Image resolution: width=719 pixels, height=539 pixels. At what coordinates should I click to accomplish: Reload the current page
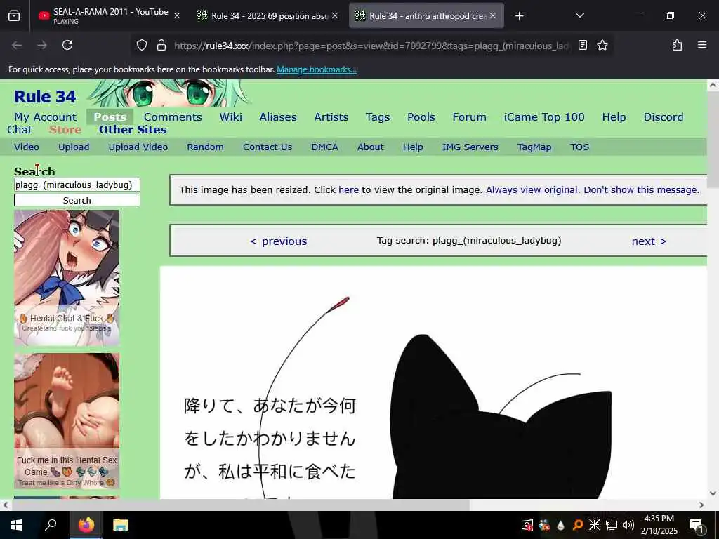point(67,45)
